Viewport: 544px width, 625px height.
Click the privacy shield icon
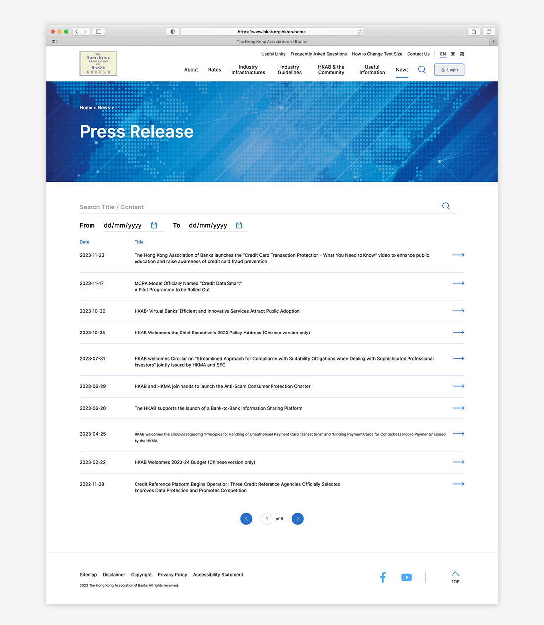coord(172,31)
